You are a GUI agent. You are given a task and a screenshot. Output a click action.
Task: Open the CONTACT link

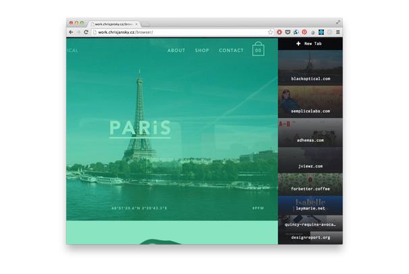point(231,51)
